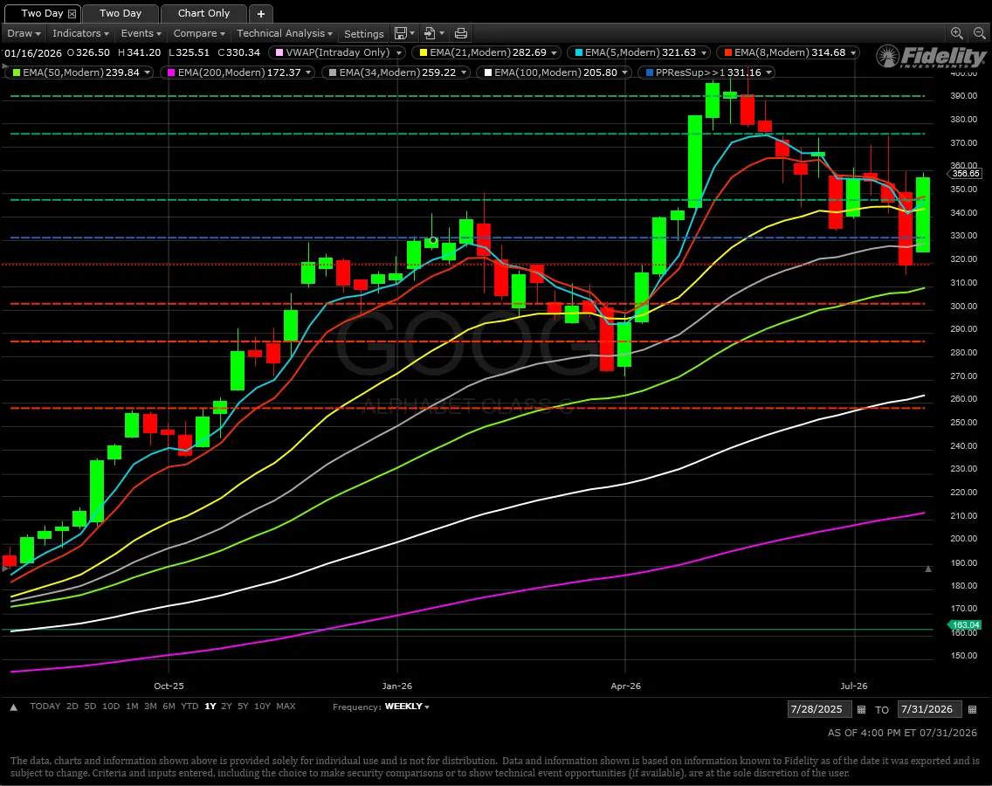The image size is (992, 786).
Task: Close the first Two Day tab
Action: 72,13
